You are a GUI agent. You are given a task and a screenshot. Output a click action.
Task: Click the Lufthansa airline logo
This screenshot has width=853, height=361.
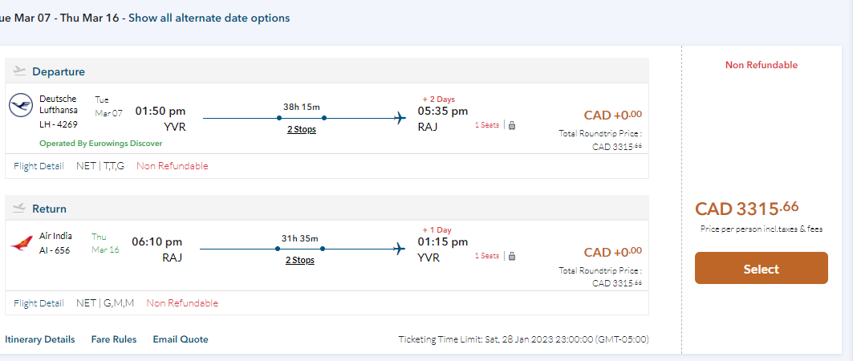point(22,105)
